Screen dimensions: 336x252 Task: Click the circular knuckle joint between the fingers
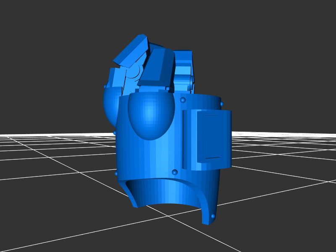pos(134,73)
